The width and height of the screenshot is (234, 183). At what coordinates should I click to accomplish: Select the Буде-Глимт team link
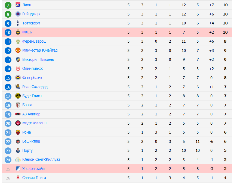[32, 96]
